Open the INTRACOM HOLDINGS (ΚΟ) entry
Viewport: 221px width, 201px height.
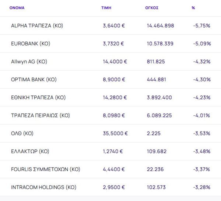[43, 187]
